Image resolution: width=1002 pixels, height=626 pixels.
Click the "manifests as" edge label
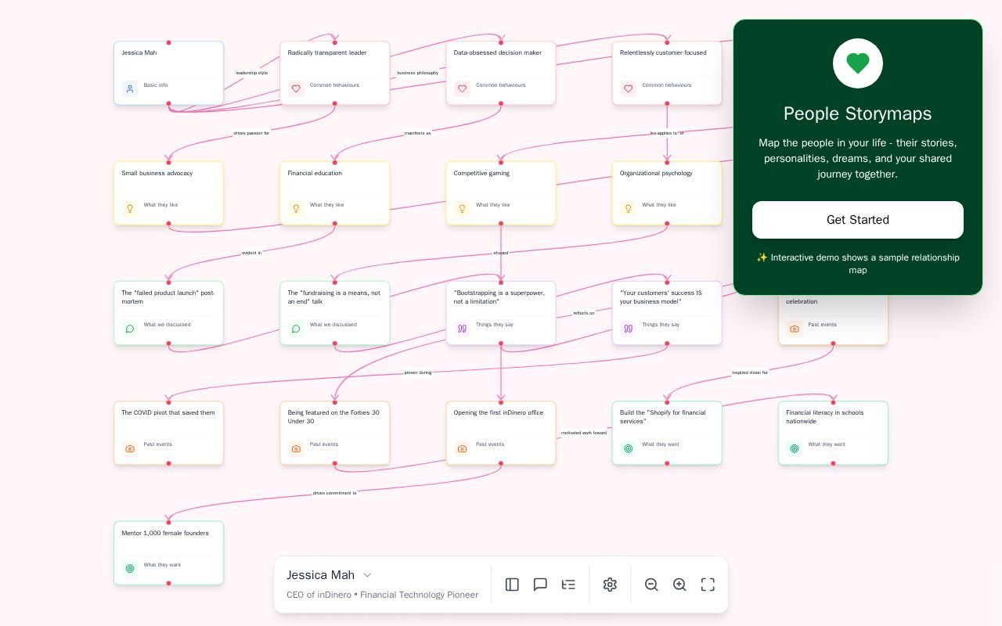[417, 133]
